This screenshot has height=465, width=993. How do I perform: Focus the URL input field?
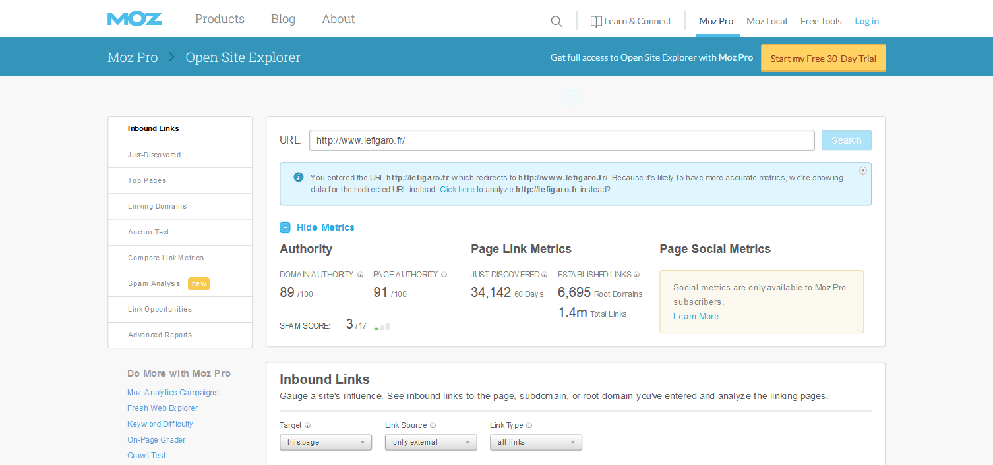pos(562,140)
